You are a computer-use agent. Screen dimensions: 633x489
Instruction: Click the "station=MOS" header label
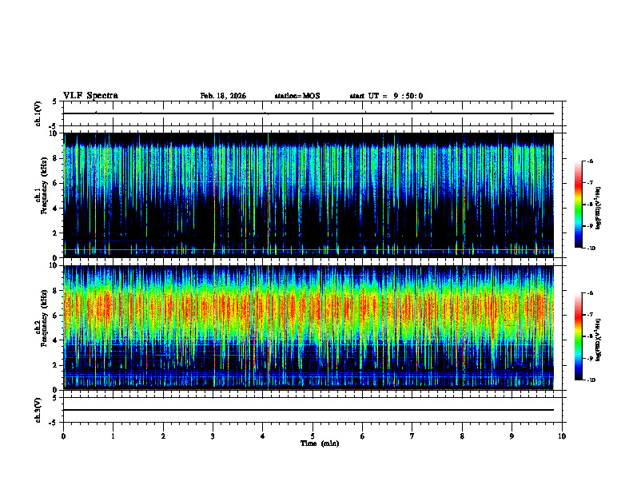[297, 96]
